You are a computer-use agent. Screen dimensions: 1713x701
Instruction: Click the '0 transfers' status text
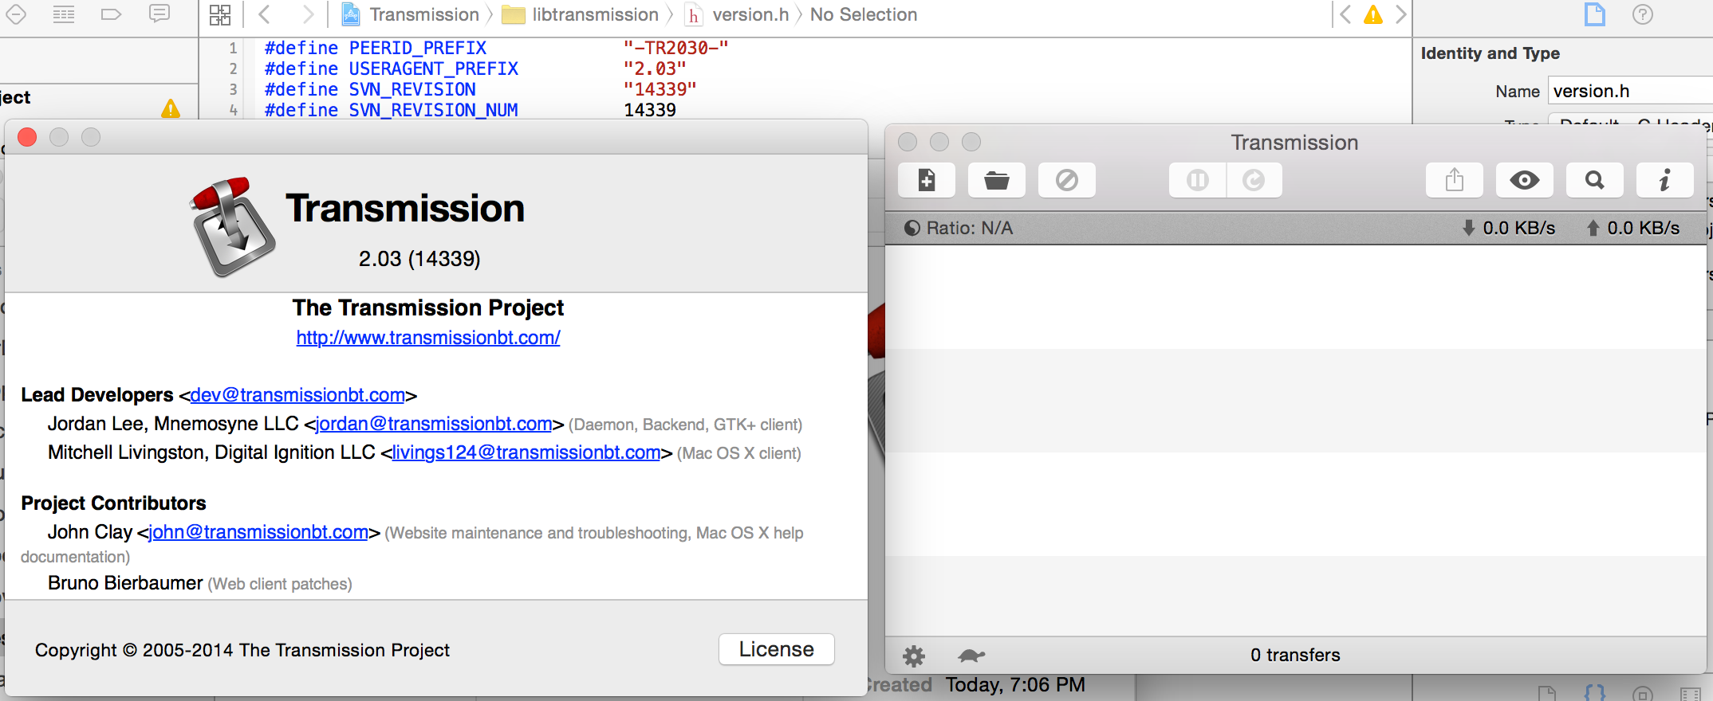coord(1295,655)
